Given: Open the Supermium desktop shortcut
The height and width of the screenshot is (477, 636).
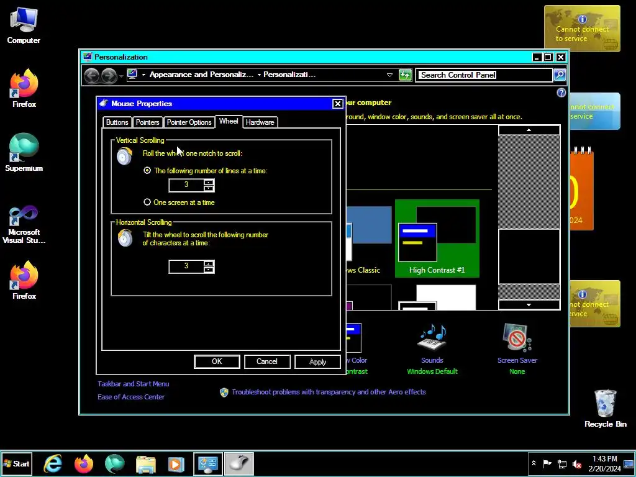Looking at the screenshot, I should click(24, 152).
